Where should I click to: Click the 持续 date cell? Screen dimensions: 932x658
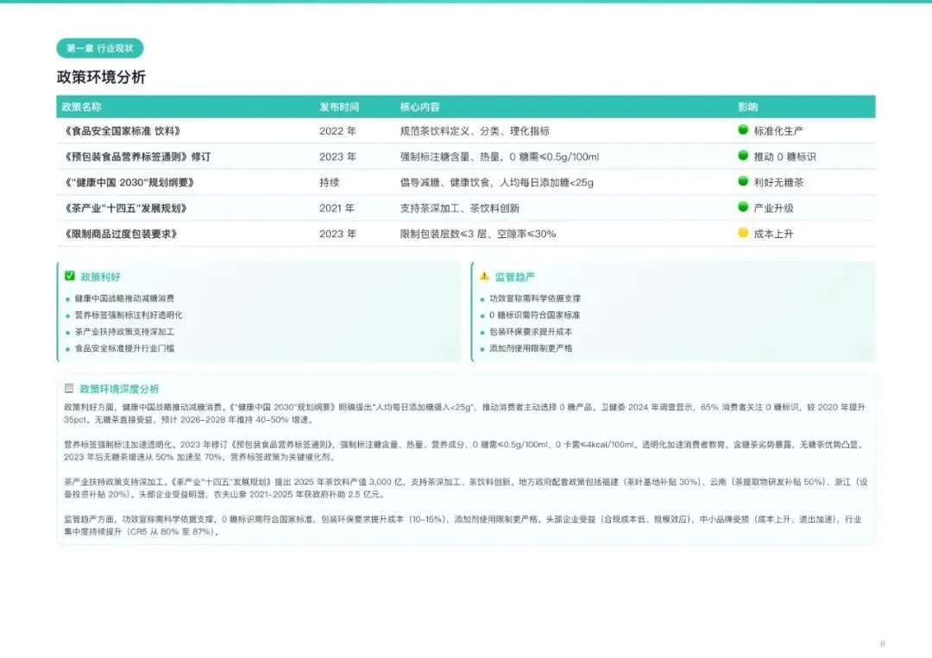(x=330, y=182)
